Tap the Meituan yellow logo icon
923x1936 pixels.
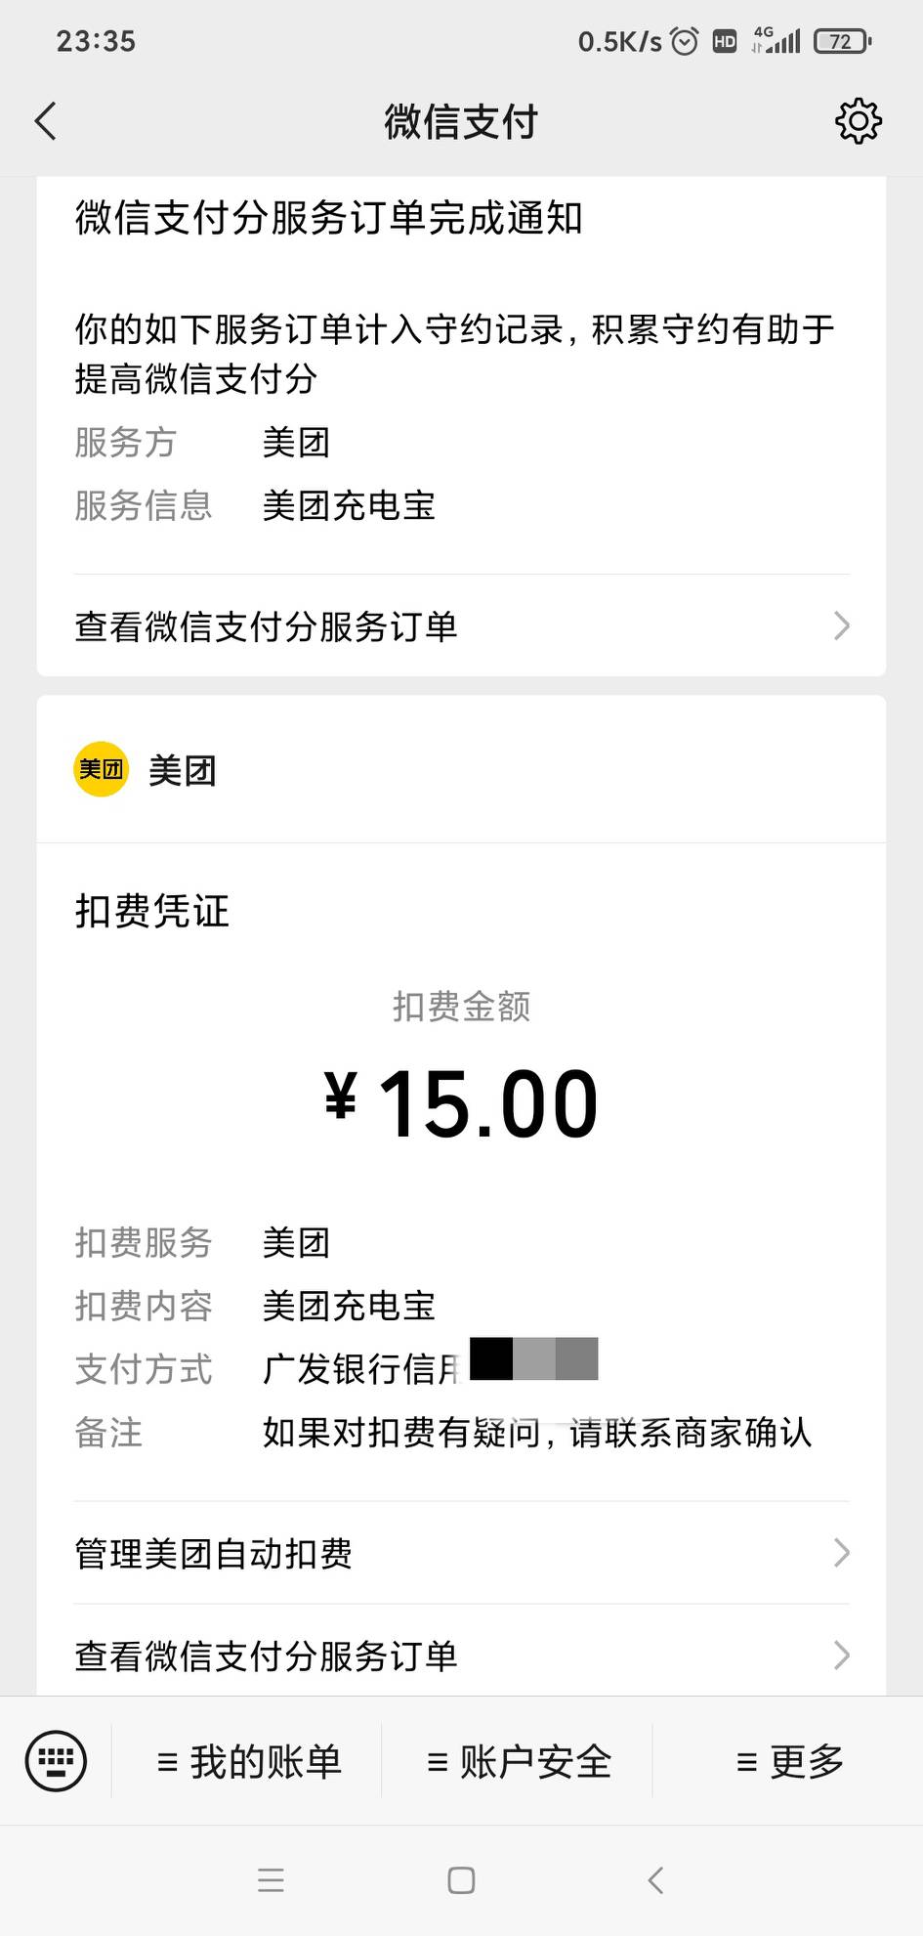(102, 769)
